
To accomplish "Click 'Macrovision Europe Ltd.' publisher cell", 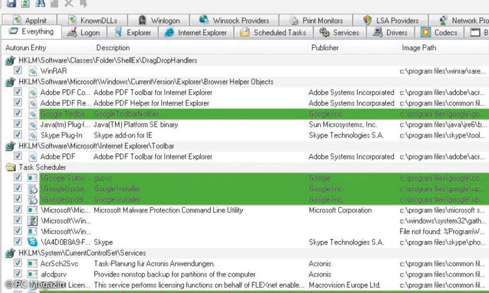I will (344, 285).
